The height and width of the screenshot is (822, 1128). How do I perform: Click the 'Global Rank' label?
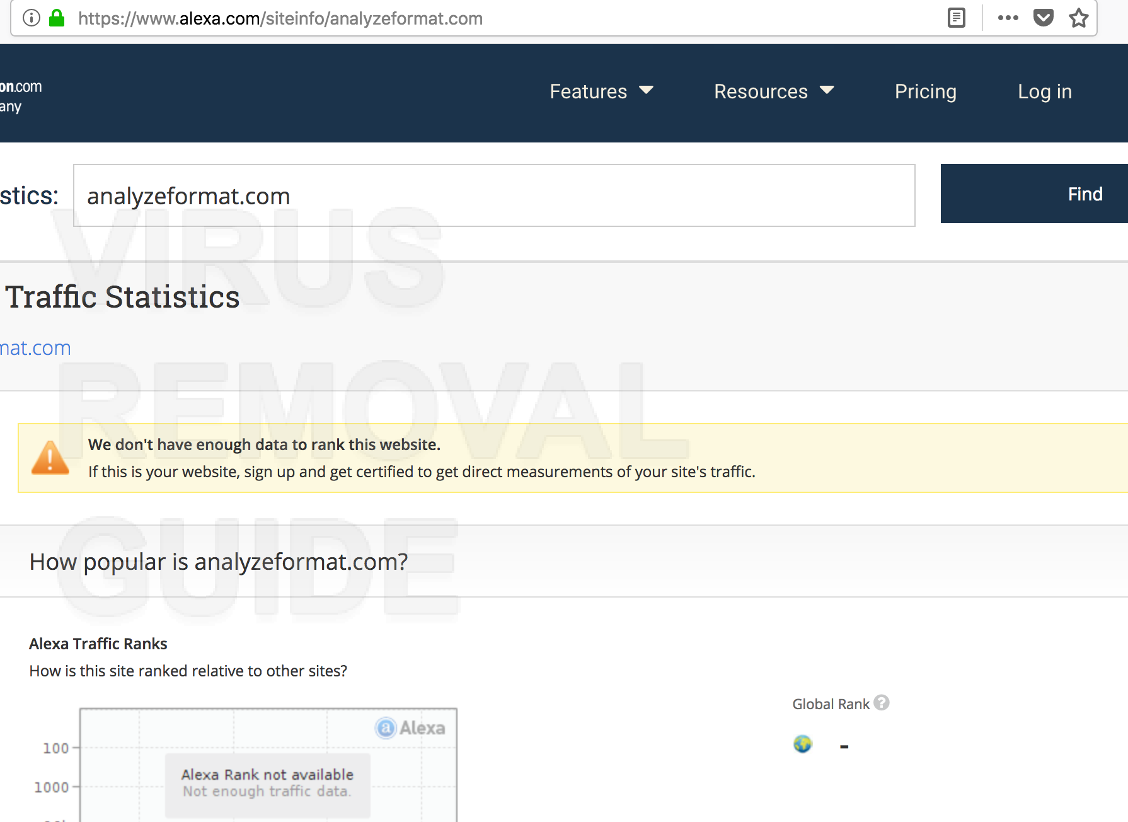click(x=831, y=704)
